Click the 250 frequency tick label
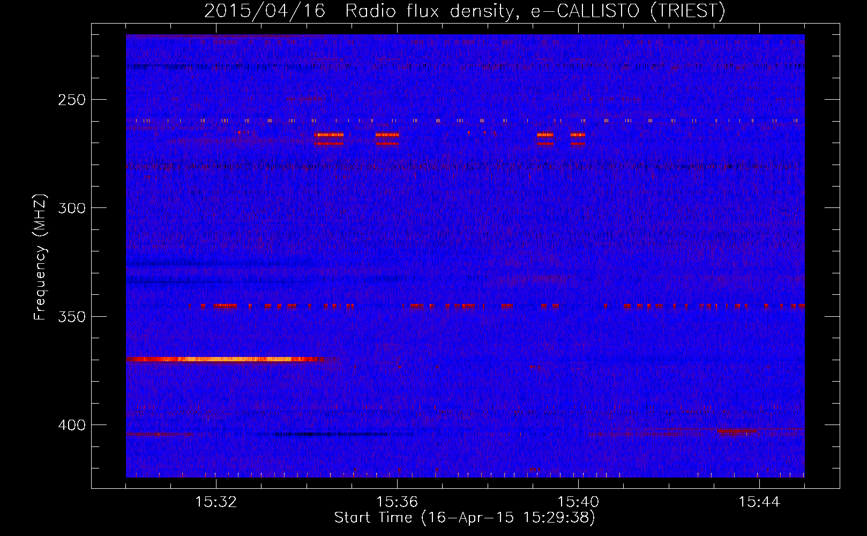 pos(72,100)
